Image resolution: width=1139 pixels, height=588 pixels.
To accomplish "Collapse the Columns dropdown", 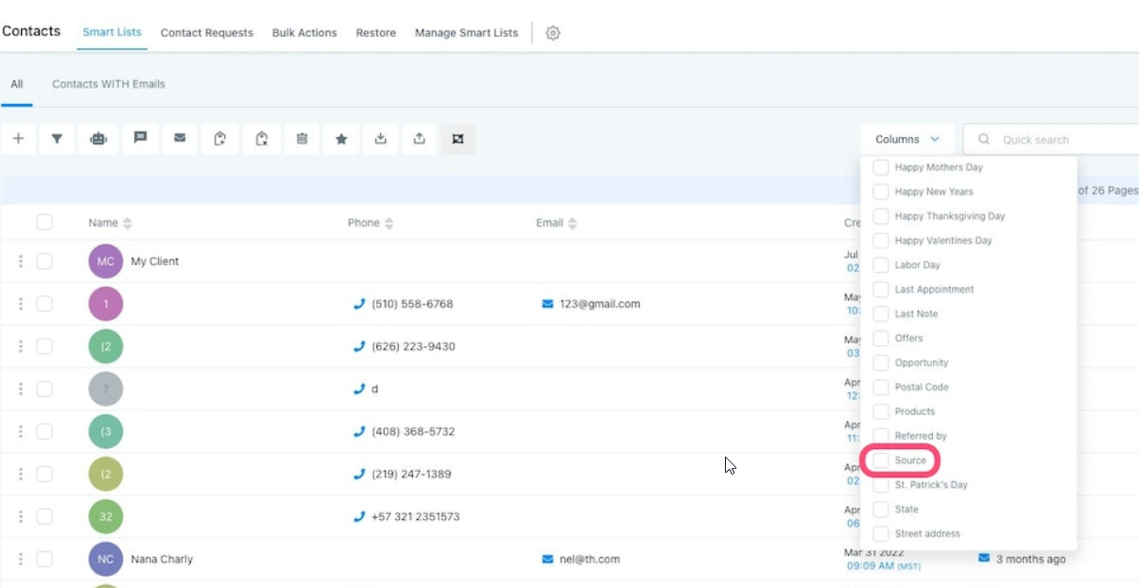I will point(907,139).
